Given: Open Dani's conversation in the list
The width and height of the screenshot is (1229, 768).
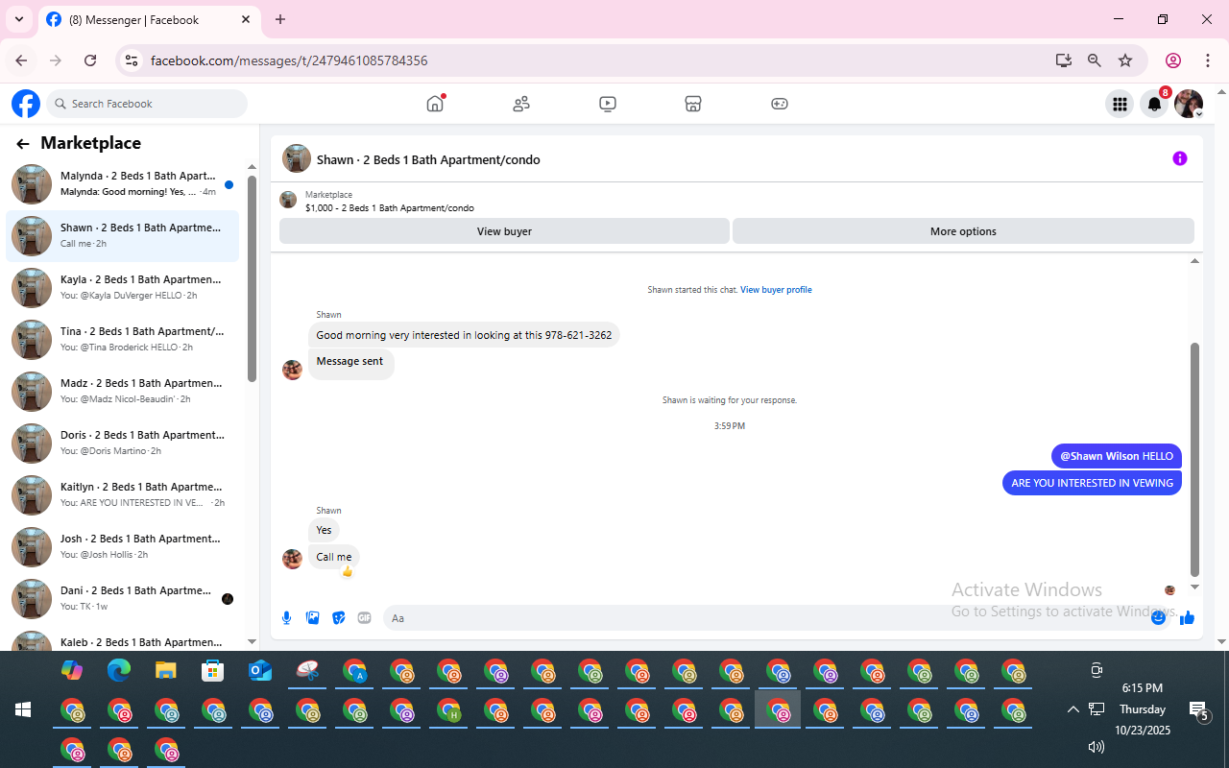Looking at the screenshot, I should (x=123, y=599).
